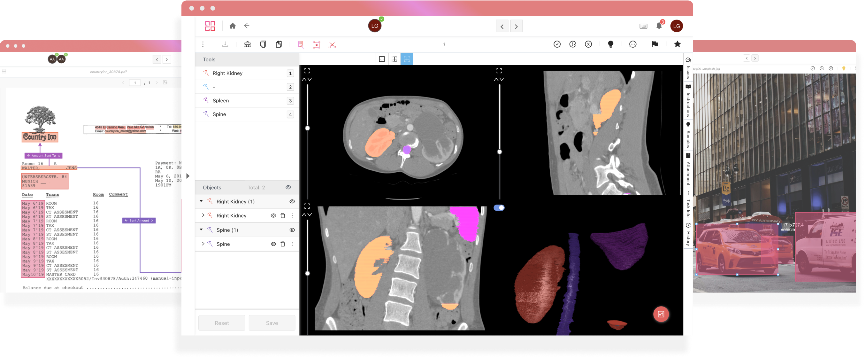This screenshot has width=865, height=358.
Task: Approve with the checkmark circle icon
Action: click(x=557, y=44)
